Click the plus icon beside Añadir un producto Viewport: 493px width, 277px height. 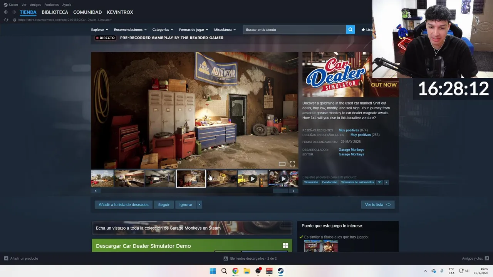coord(6,258)
